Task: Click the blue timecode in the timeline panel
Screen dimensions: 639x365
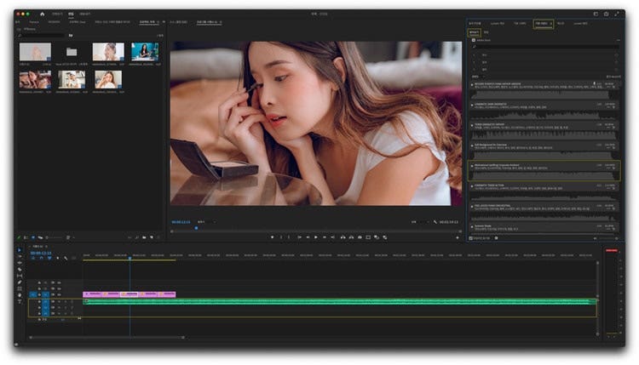Action: point(41,253)
